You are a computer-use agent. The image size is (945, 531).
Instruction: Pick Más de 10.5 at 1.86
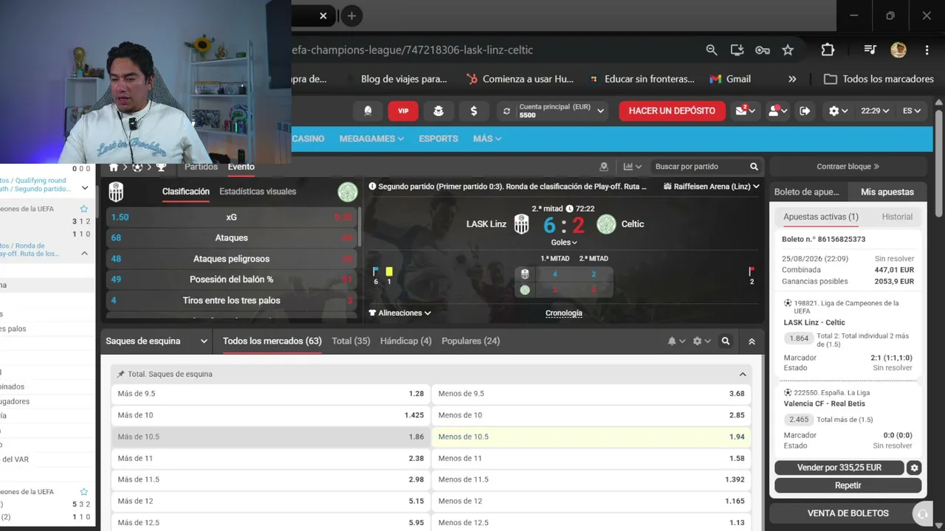point(271,437)
